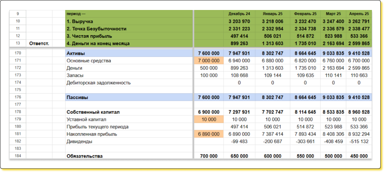The height and width of the screenshot is (172, 384).
Task: Click the orange 7 000 000 cell
Action: pyautogui.click(x=209, y=61)
